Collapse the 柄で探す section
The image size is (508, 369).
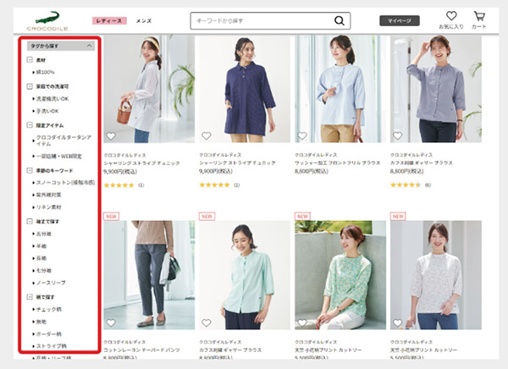pyautogui.click(x=30, y=297)
